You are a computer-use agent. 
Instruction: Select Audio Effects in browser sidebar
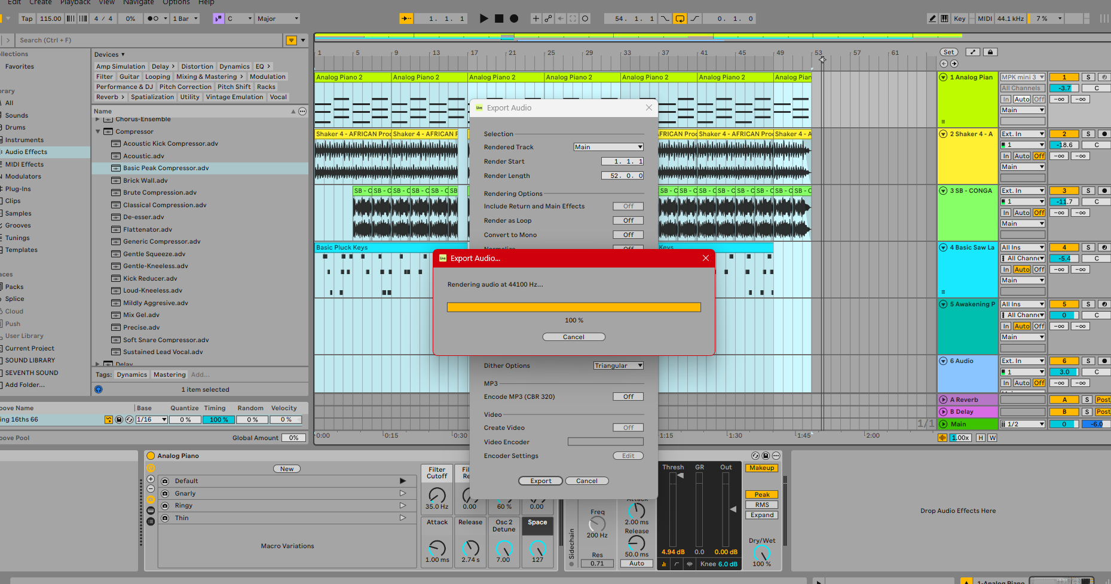(26, 152)
